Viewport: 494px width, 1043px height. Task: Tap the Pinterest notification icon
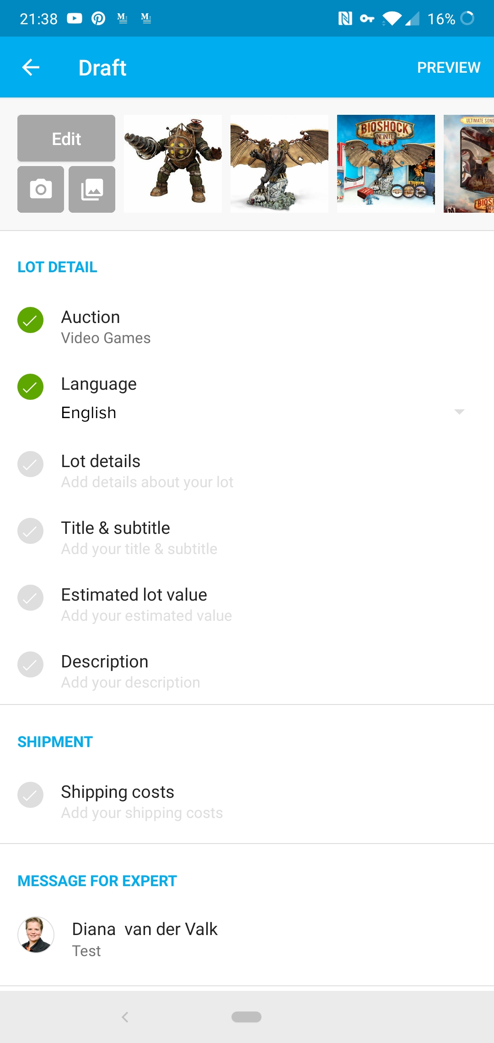pos(98,18)
